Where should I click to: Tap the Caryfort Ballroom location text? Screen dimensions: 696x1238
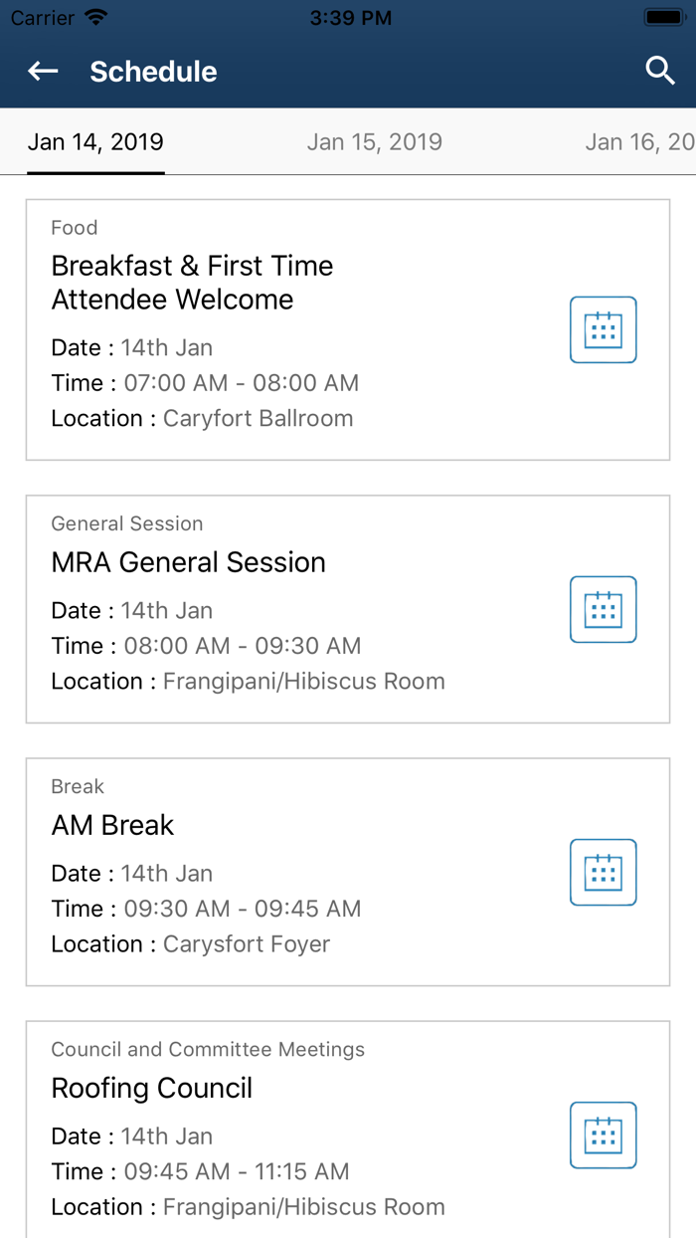coord(258,418)
